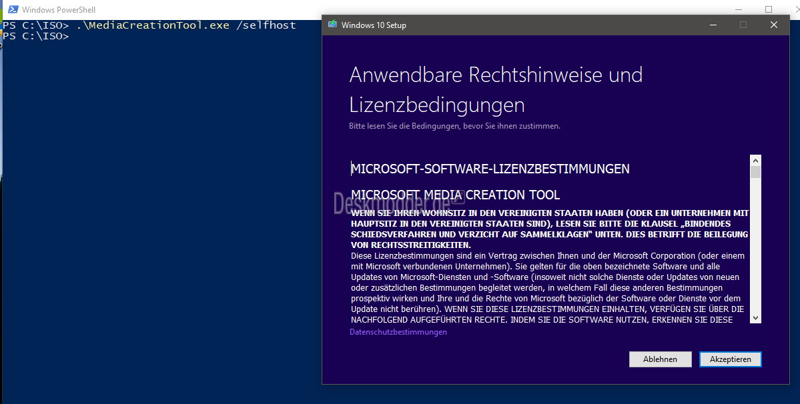This screenshot has width=800, height=404.
Task: Click the Windows PowerShell title bar icon
Action: tap(13, 9)
